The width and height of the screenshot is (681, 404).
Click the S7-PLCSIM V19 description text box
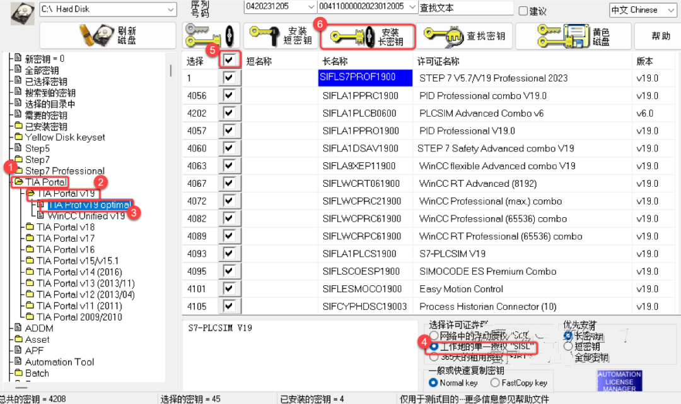[301, 355]
